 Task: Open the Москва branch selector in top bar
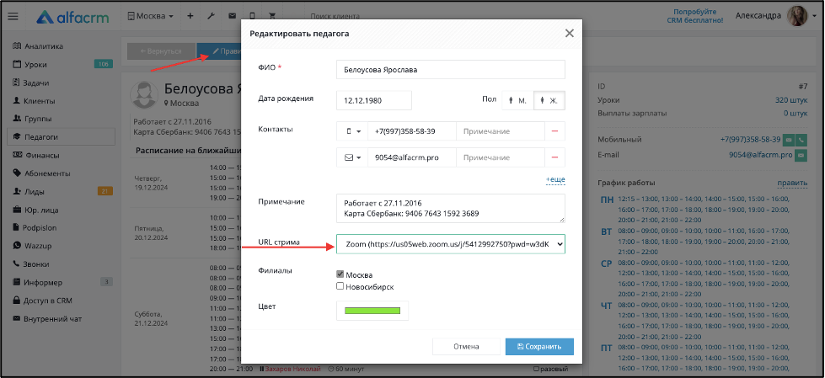click(x=151, y=16)
